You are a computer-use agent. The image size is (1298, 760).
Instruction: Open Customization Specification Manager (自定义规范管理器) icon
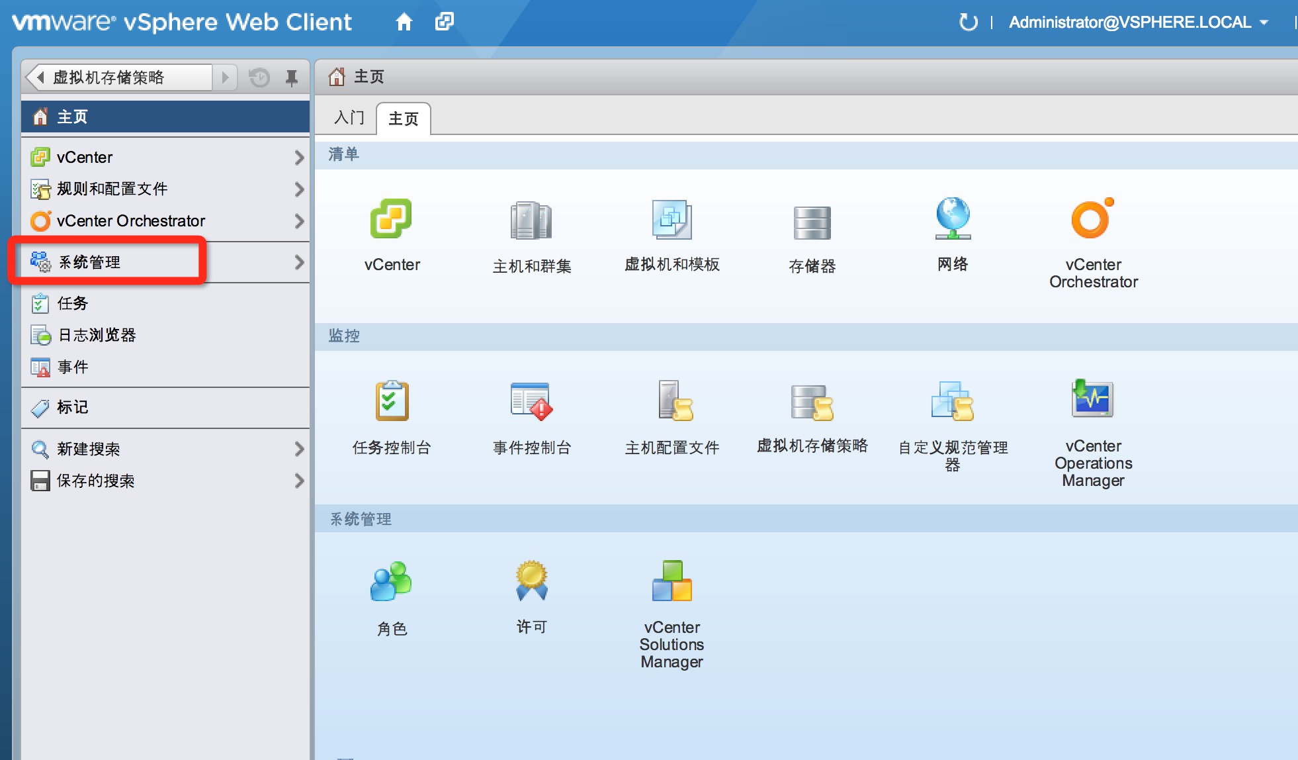(x=953, y=401)
